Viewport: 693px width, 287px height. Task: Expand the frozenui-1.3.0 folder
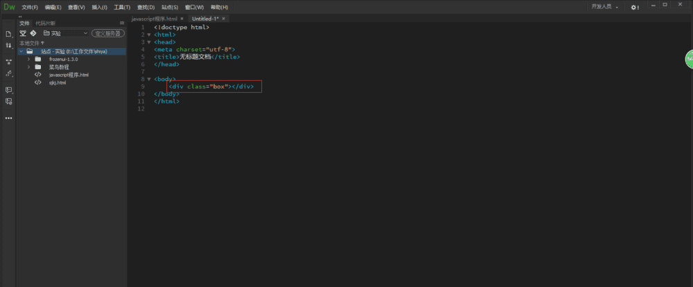coord(28,59)
